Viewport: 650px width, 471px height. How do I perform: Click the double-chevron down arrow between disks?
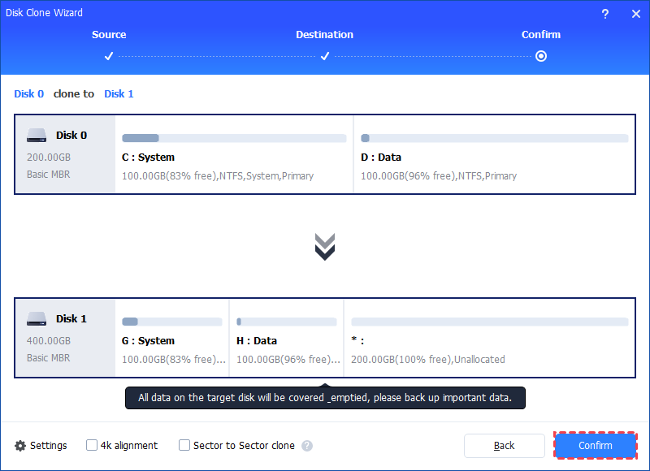(x=325, y=247)
